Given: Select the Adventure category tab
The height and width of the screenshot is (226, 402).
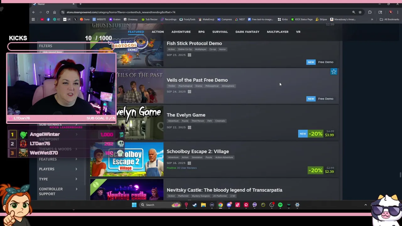Looking at the screenshot, I should (x=181, y=32).
